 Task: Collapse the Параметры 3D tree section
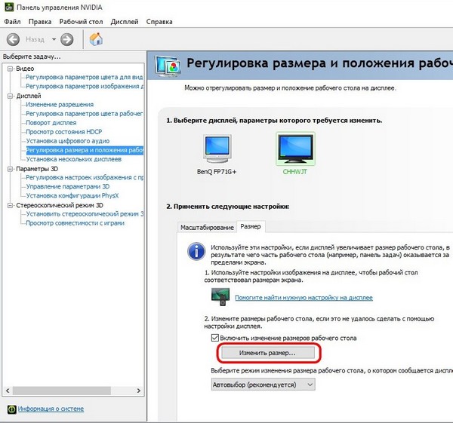coord(11,168)
